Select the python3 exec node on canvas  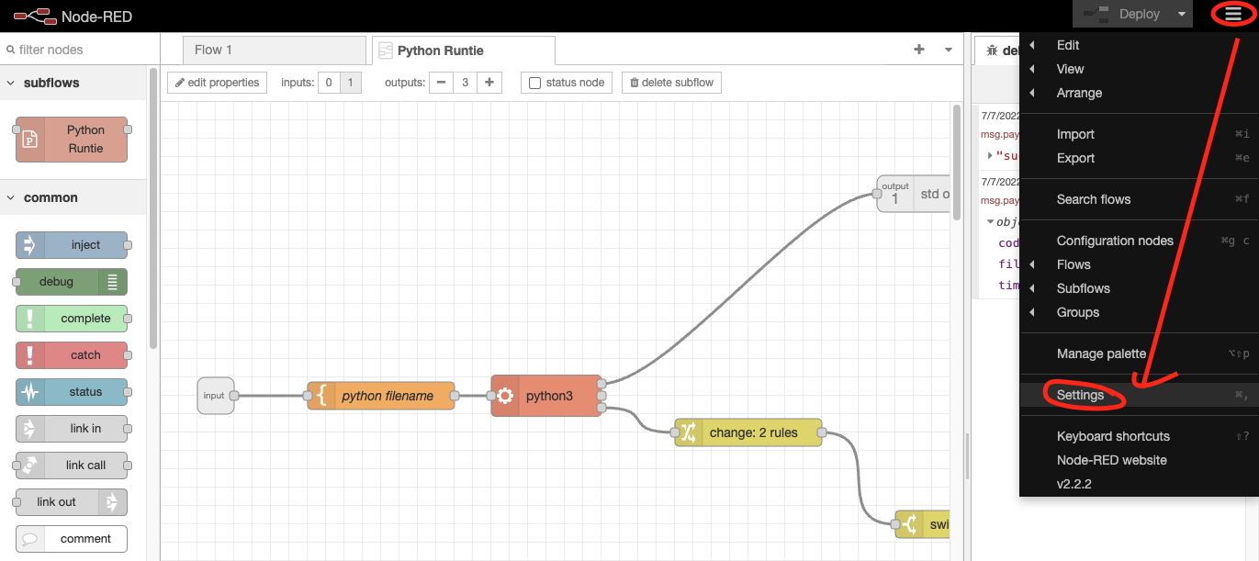point(546,396)
